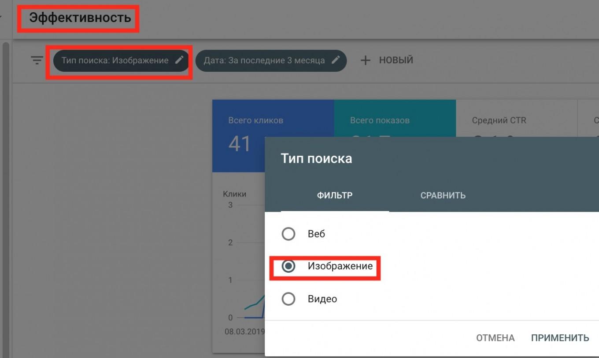The height and width of the screenshot is (358, 599).
Task: Switch to the 'ФИЛЬТР' tab
Action: point(335,195)
